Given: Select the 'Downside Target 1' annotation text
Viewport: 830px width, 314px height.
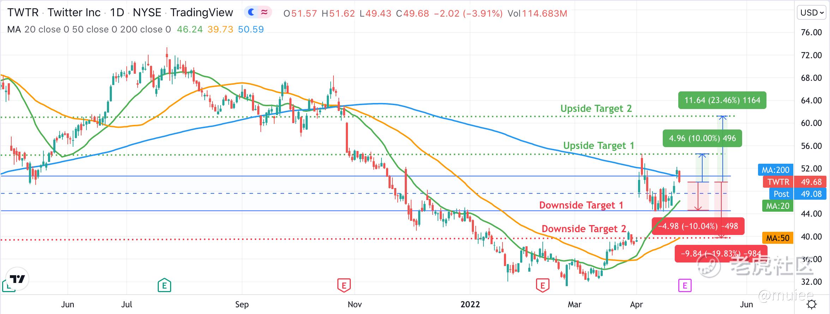Looking at the screenshot, I should [x=581, y=205].
